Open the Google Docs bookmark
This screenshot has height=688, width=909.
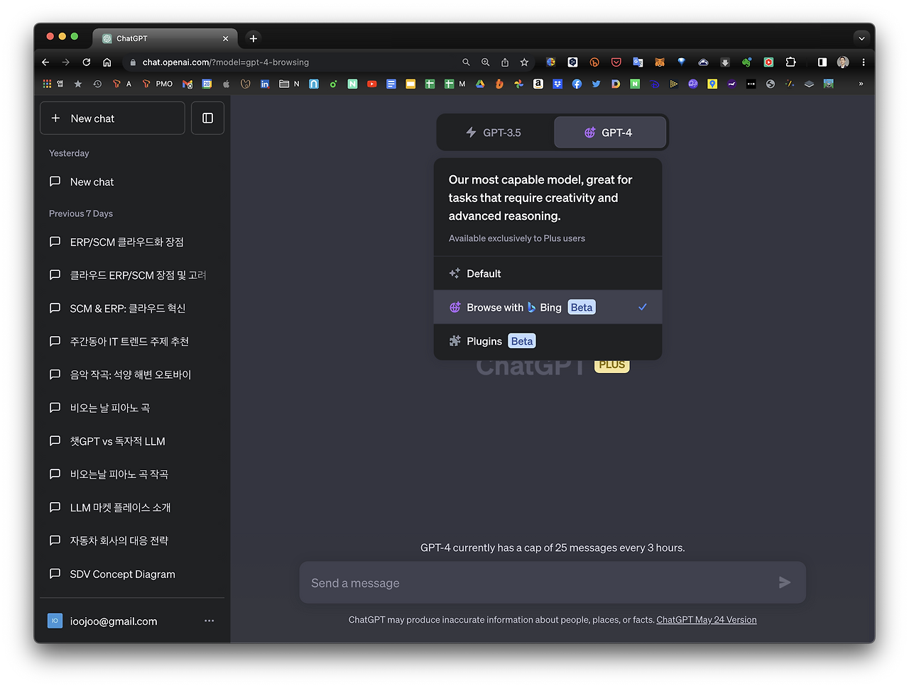(x=391, y=84)
